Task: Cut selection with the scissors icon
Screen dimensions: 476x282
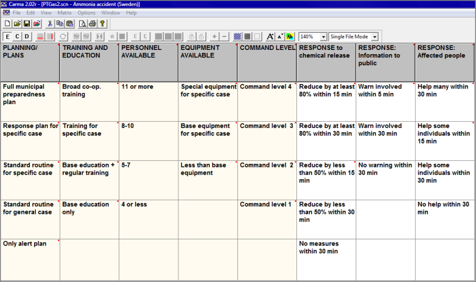Action: tap(50, 24)
